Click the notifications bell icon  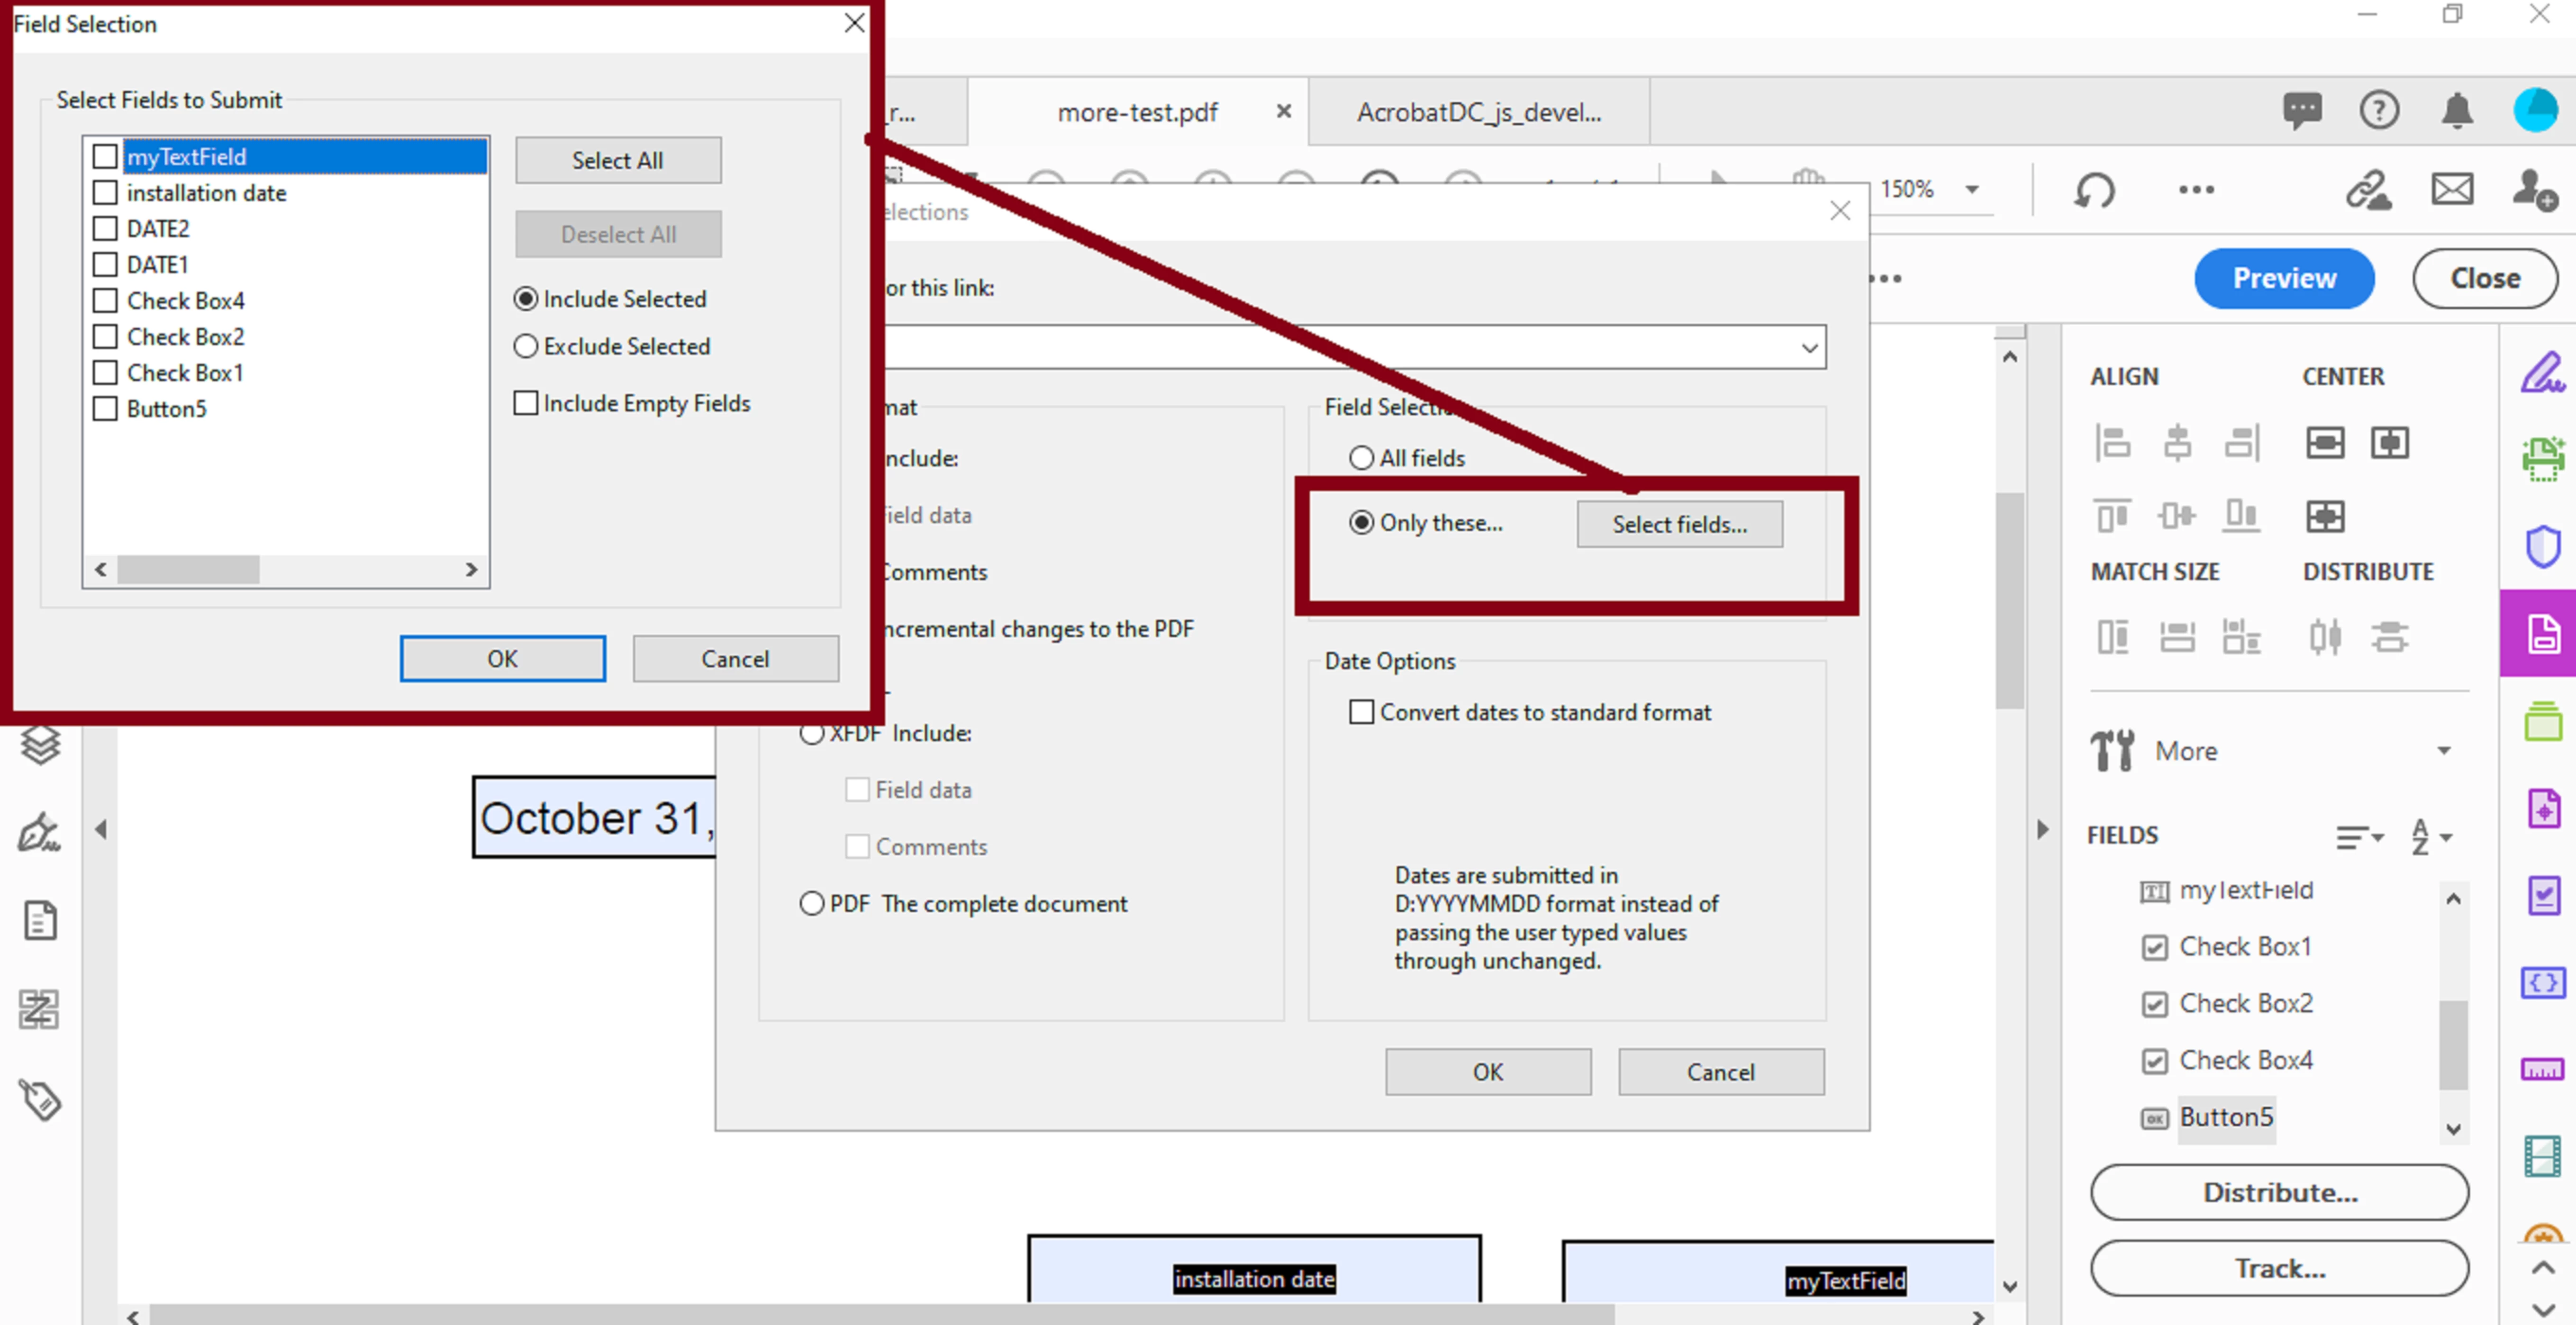click(2457, 110)
